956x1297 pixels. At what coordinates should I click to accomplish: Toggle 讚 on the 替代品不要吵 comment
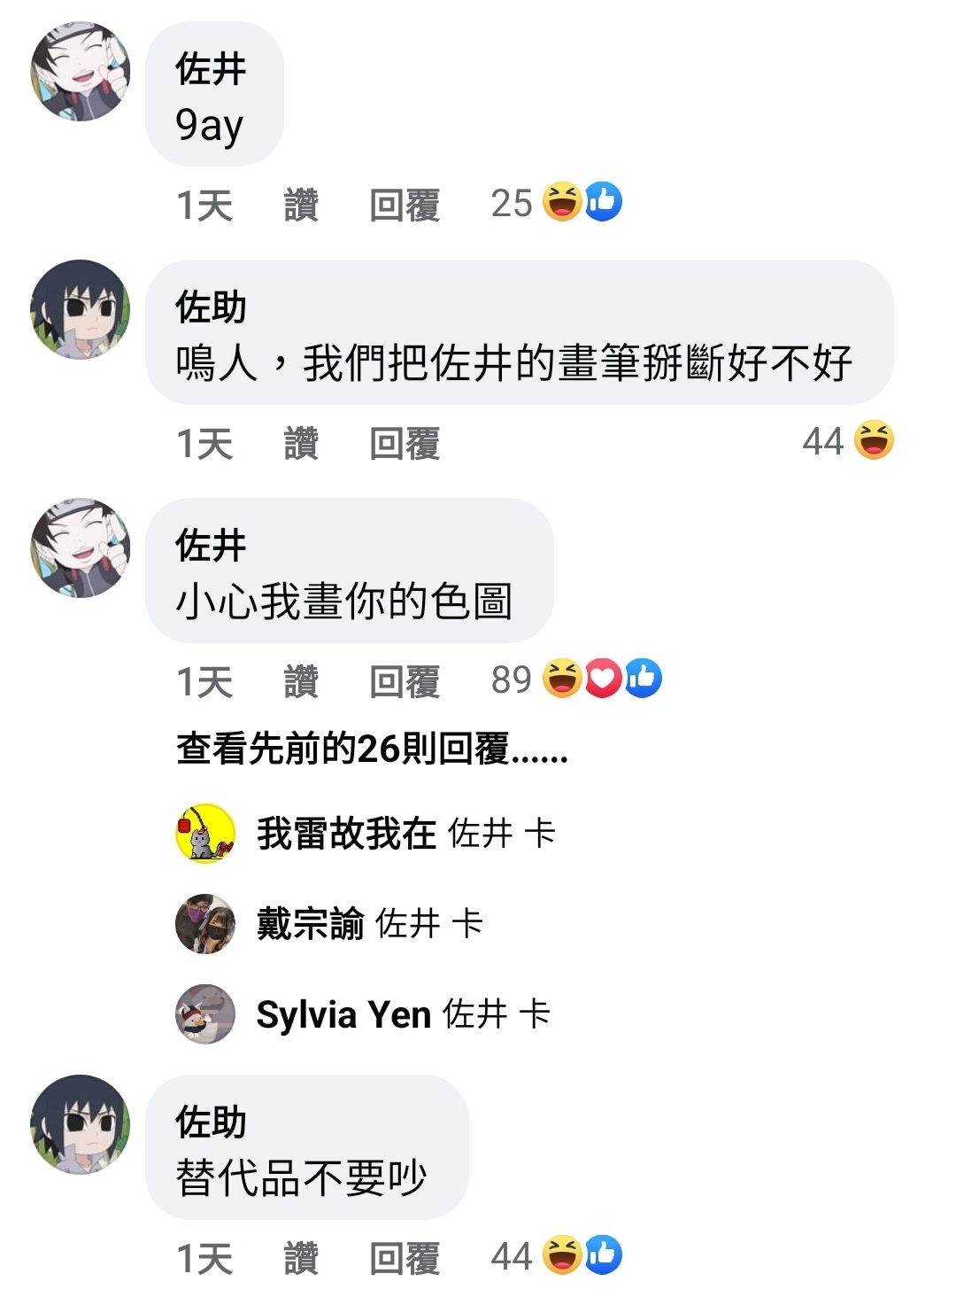pos(301,1259)
